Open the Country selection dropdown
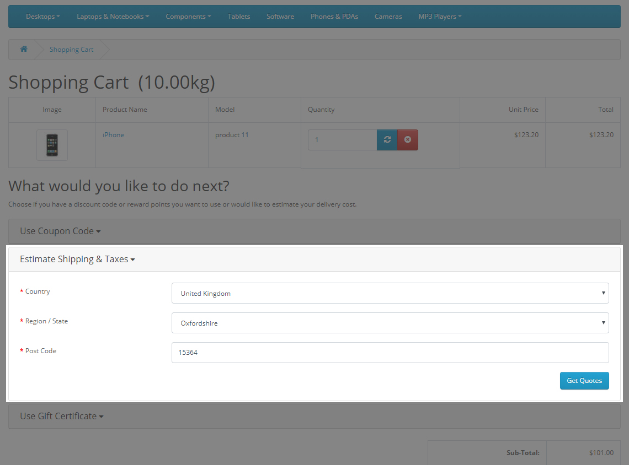 coord(390,293)
